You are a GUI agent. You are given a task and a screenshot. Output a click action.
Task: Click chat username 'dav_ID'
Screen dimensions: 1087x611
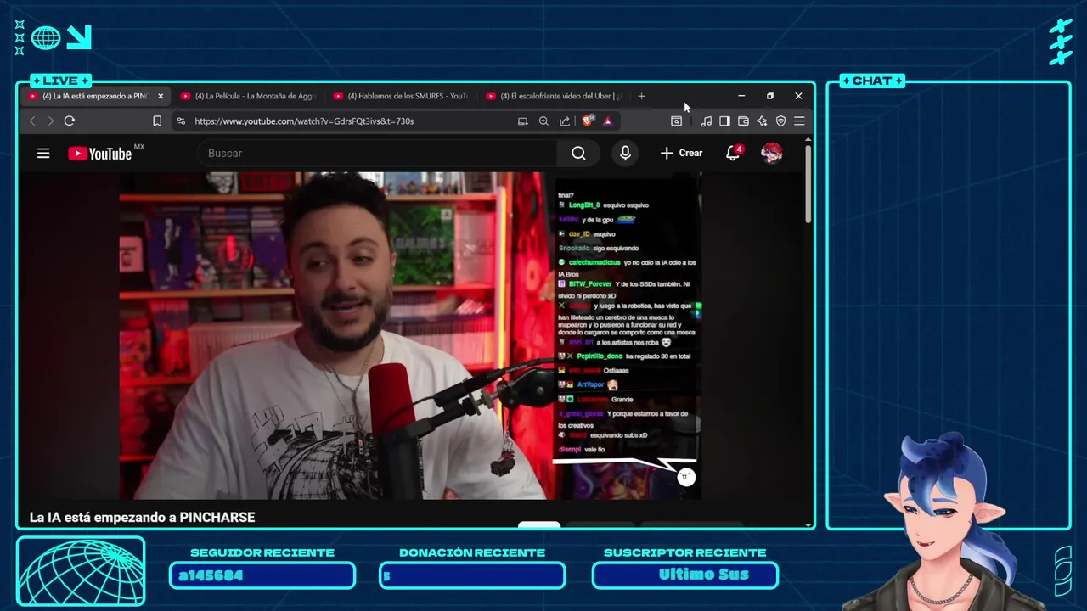tap(579, 234)
